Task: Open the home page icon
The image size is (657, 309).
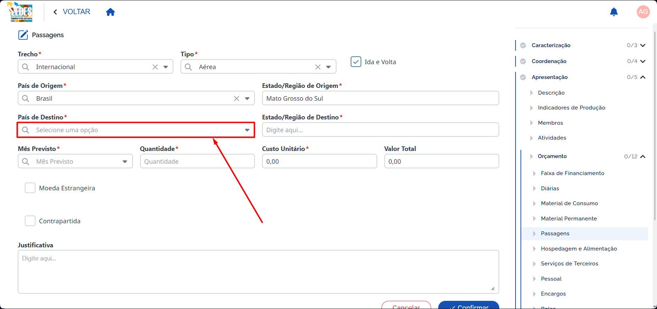Action: (111, 12)
